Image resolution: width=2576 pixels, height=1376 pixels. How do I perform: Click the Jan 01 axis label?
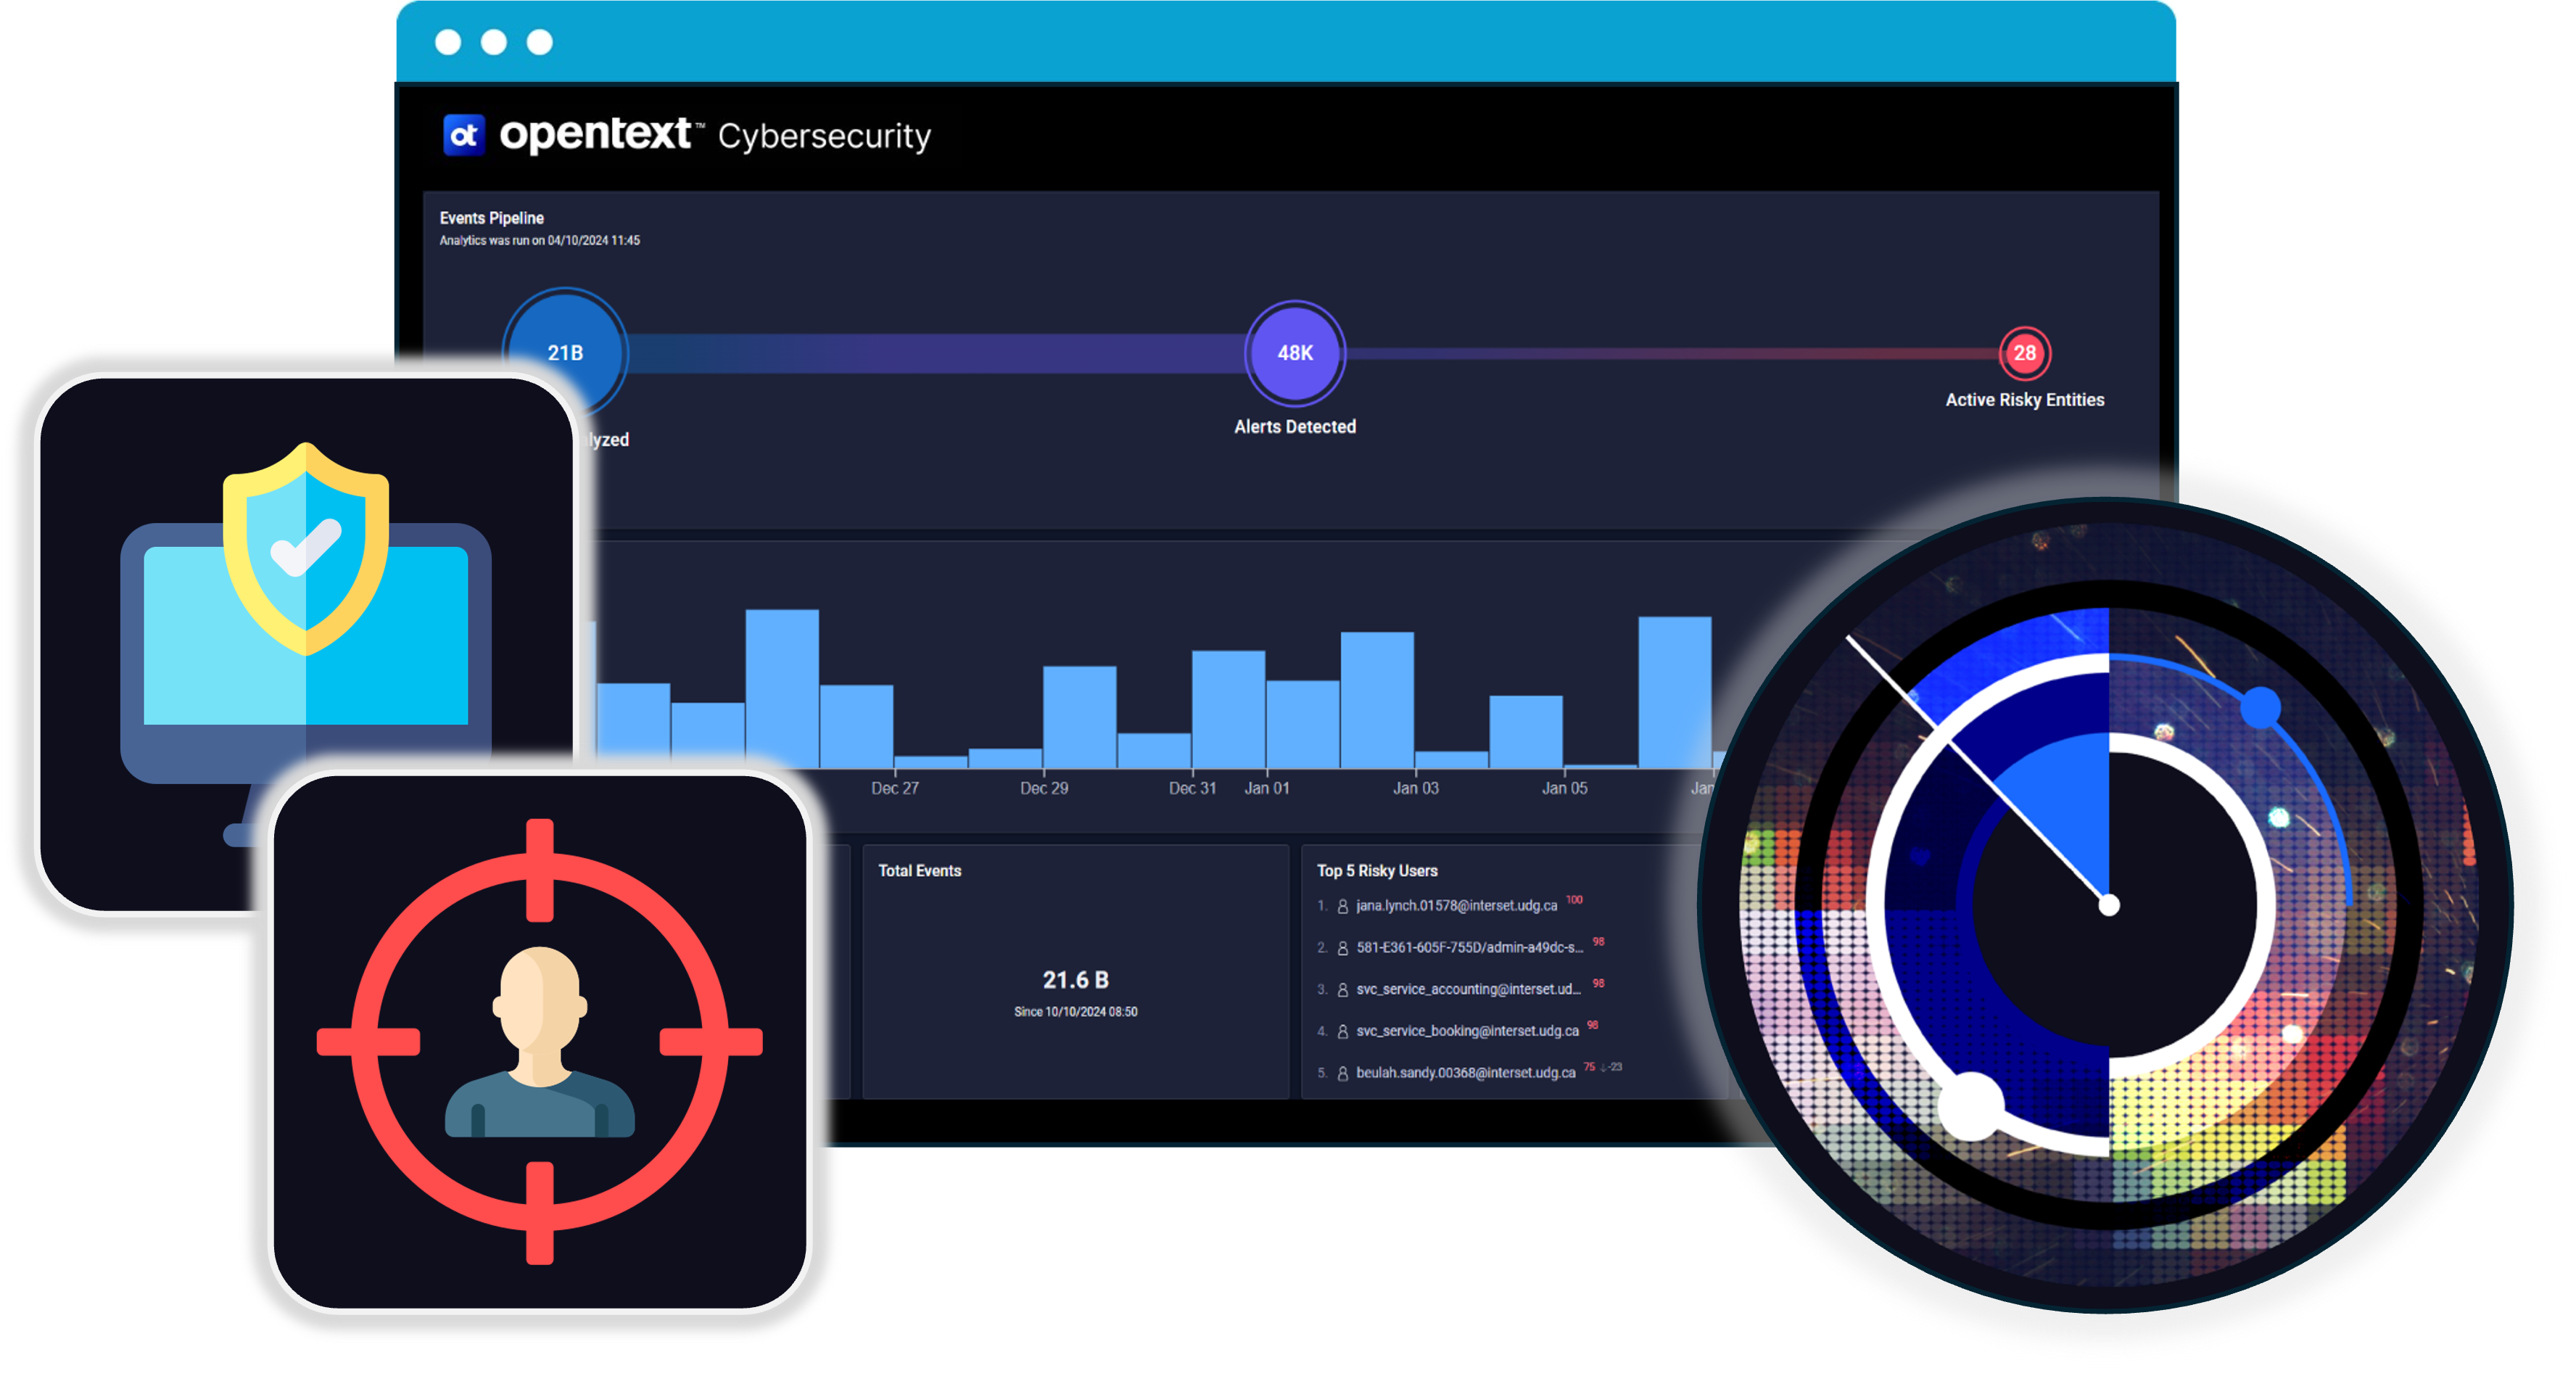tap(1266, 789)
